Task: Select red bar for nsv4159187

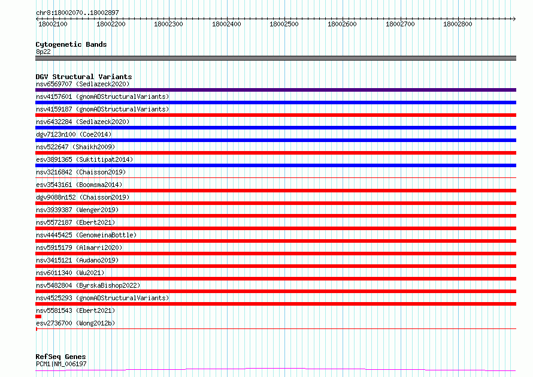Action: [275, 115]
